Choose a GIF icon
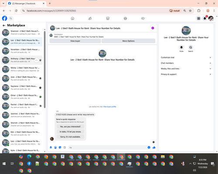This screenshot has height=174, width=218. tap(65, 147)
